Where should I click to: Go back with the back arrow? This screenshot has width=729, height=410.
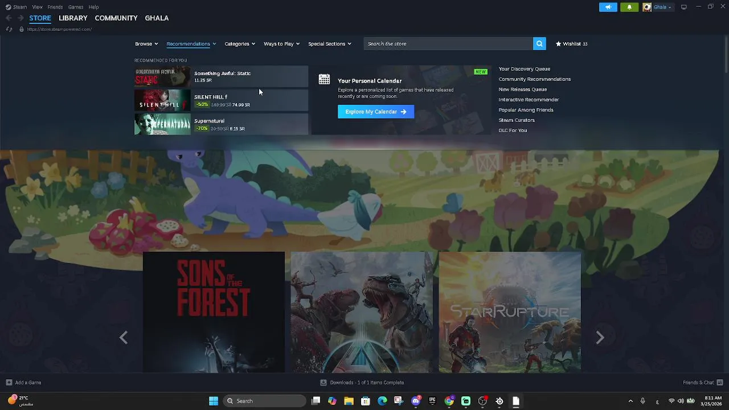click(x=9, y=18)
